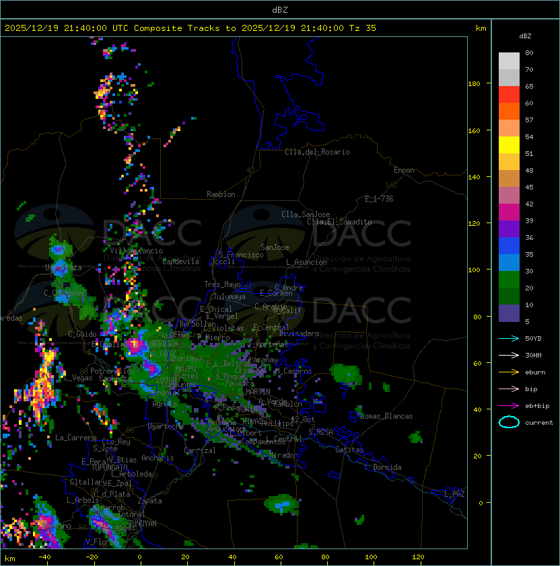
Task: Click the white 30HM arrow in the legend
Action: pyautogui.click(x=509, y=355)
